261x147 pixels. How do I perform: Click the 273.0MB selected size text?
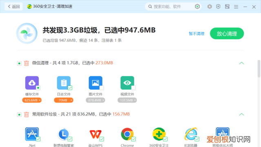point(104,63)
